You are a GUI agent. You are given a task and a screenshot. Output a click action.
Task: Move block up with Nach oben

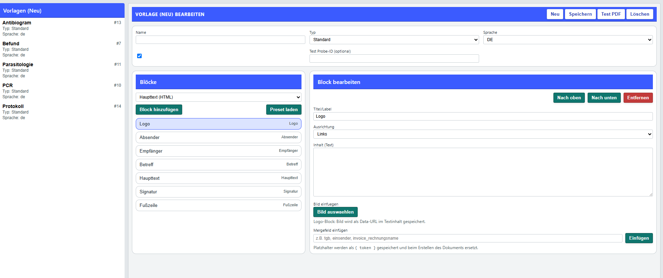(x=569, y=98)
